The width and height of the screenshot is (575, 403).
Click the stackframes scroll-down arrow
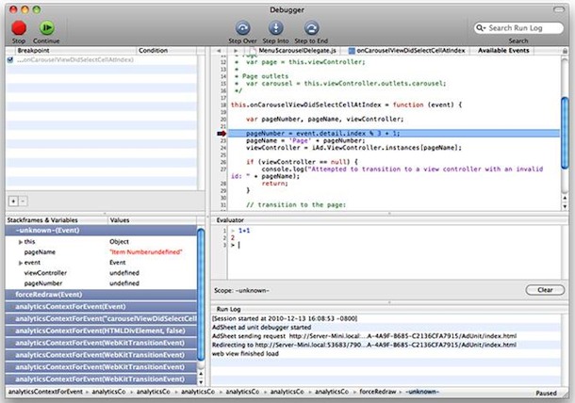click(201, 382)
